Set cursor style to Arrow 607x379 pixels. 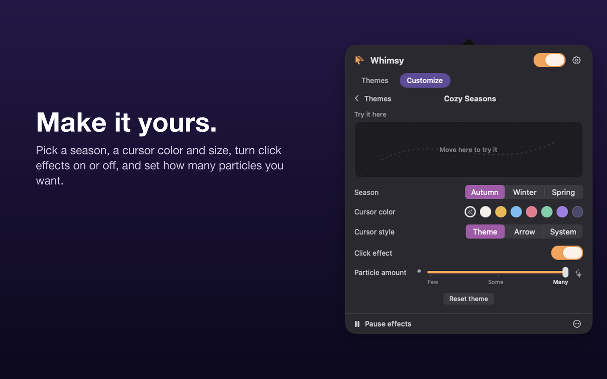tap(524, 232)
